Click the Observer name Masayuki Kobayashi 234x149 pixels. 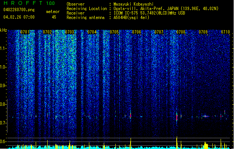pos(134,4)
